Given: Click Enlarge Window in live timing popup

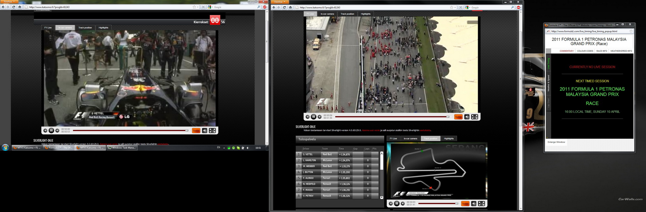Looking at the screenshot, I should point(556,142).
